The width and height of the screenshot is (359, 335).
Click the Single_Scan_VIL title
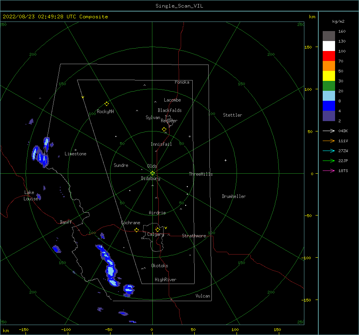pos(179,6)
